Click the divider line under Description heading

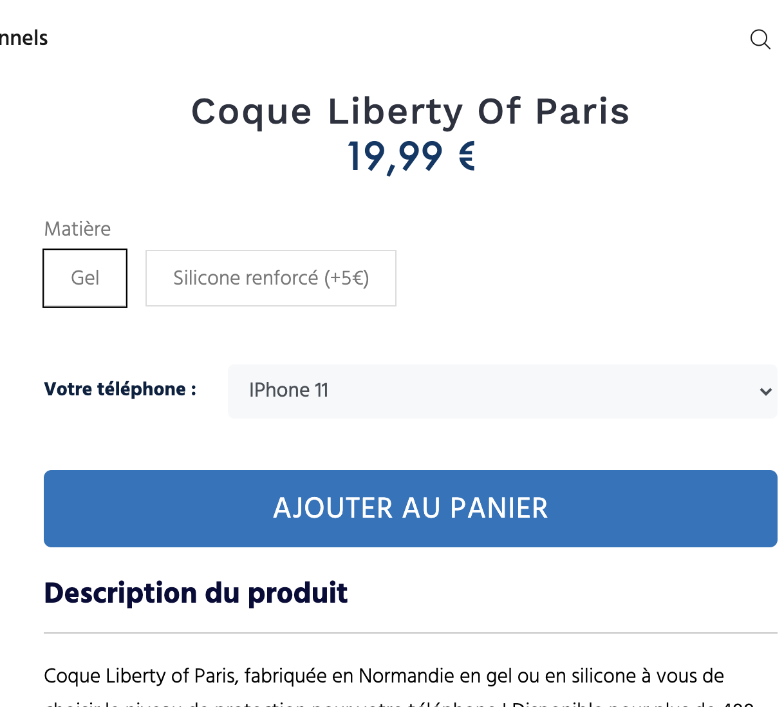410,633
